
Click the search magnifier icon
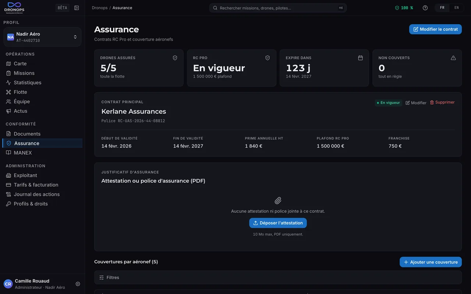(x=215, y=8)
